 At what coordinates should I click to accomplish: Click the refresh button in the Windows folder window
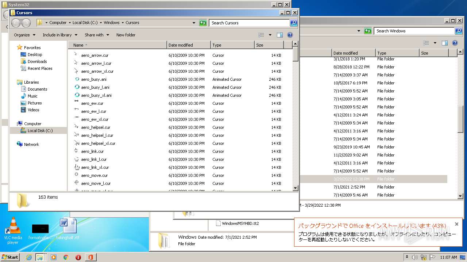click(368, 31)
